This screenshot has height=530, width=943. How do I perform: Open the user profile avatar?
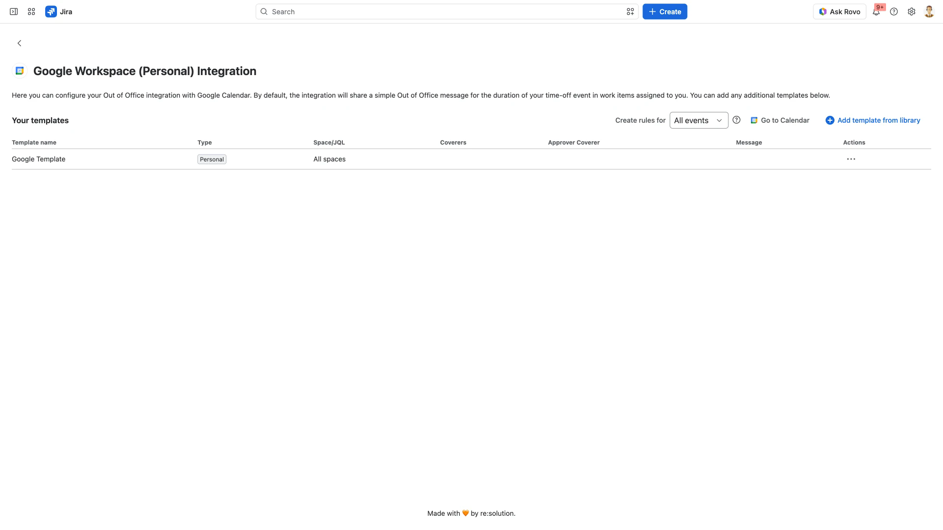coord(929,12)
